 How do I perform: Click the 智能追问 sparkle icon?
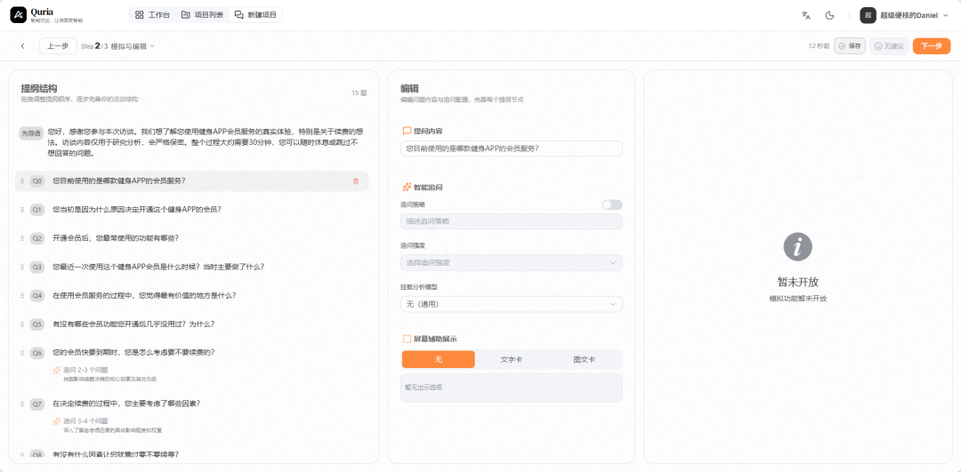tap(407, 188)
